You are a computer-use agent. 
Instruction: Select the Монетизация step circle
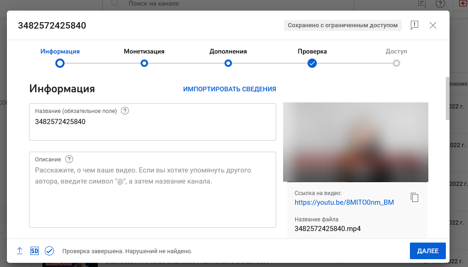point(144,63)
